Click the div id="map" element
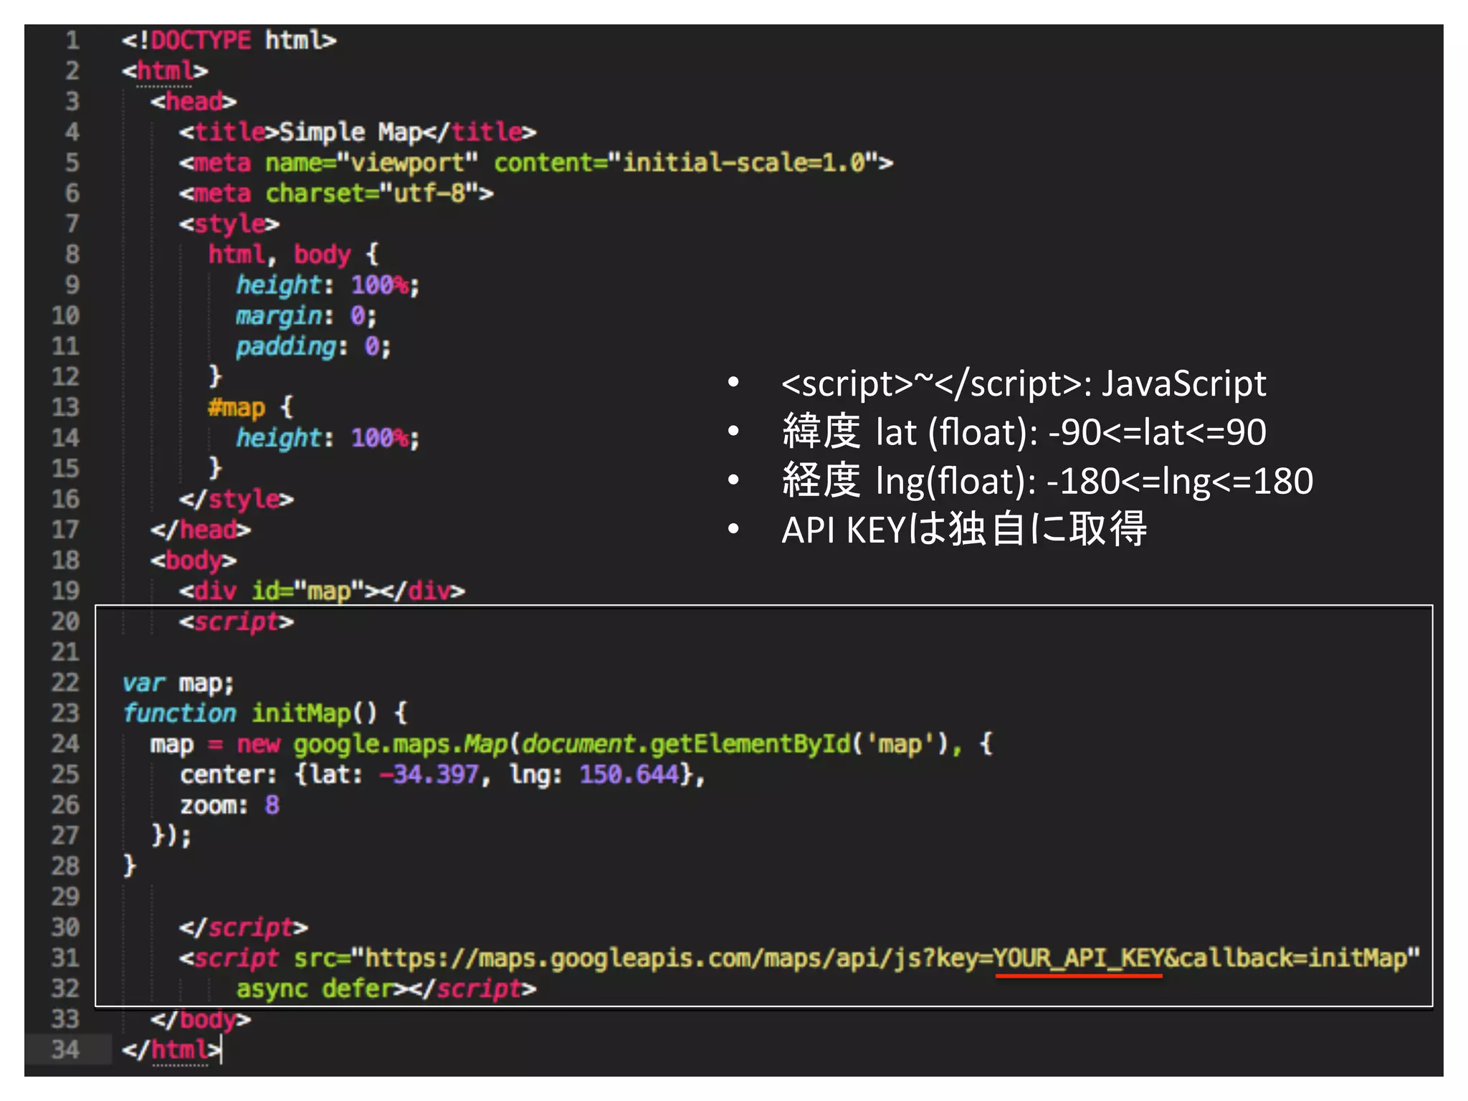 (x=322, y=591)
